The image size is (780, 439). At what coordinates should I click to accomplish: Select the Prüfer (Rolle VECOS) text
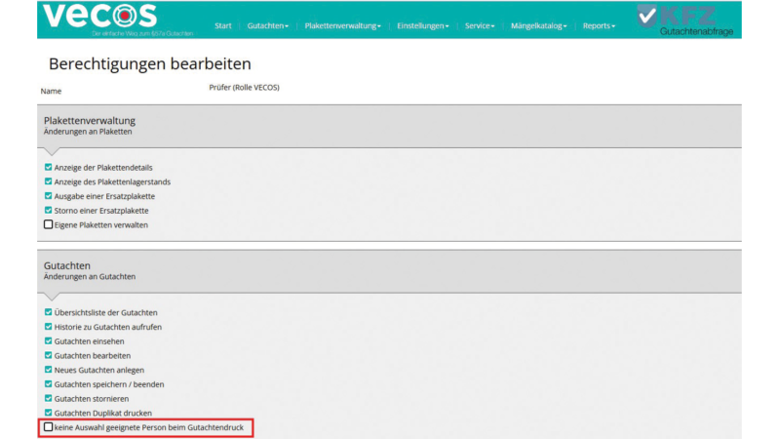245,88
